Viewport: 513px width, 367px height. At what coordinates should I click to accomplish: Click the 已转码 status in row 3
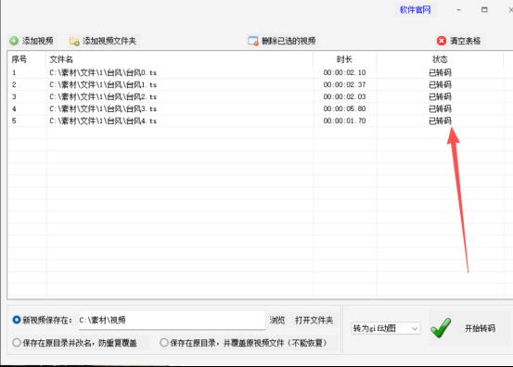pyautogui.click(x=440, y=96)
